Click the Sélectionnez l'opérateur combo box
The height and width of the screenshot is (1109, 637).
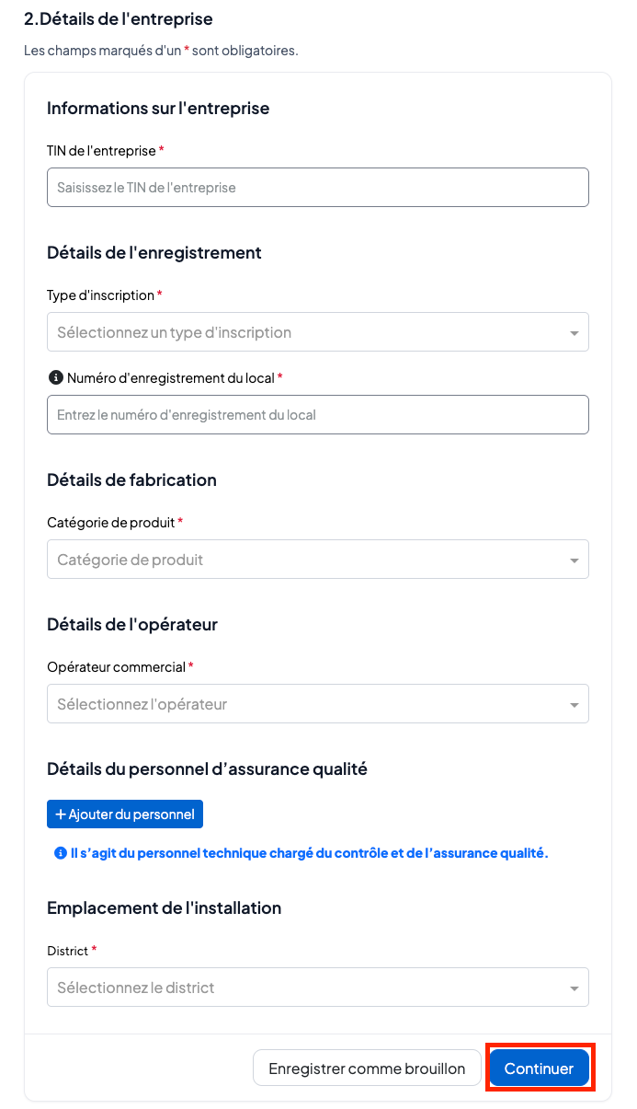pos(318,704)
